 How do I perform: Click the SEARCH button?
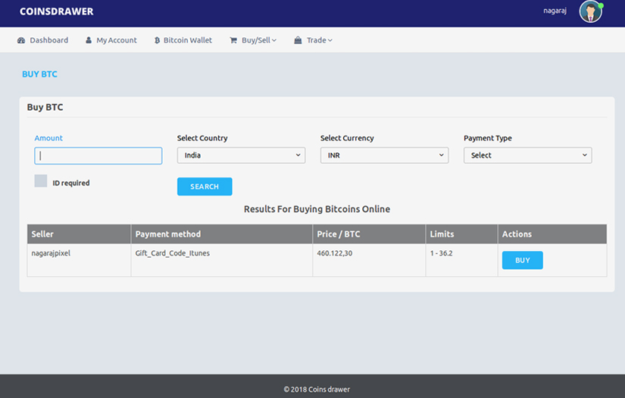(205, 186)
